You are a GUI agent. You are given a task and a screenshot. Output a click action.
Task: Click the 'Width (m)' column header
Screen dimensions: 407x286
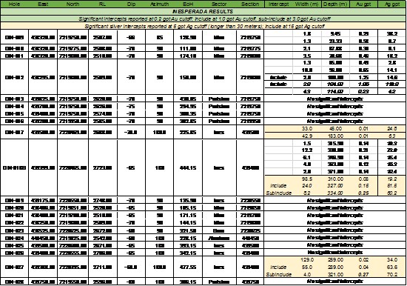(x=307, y=4)
